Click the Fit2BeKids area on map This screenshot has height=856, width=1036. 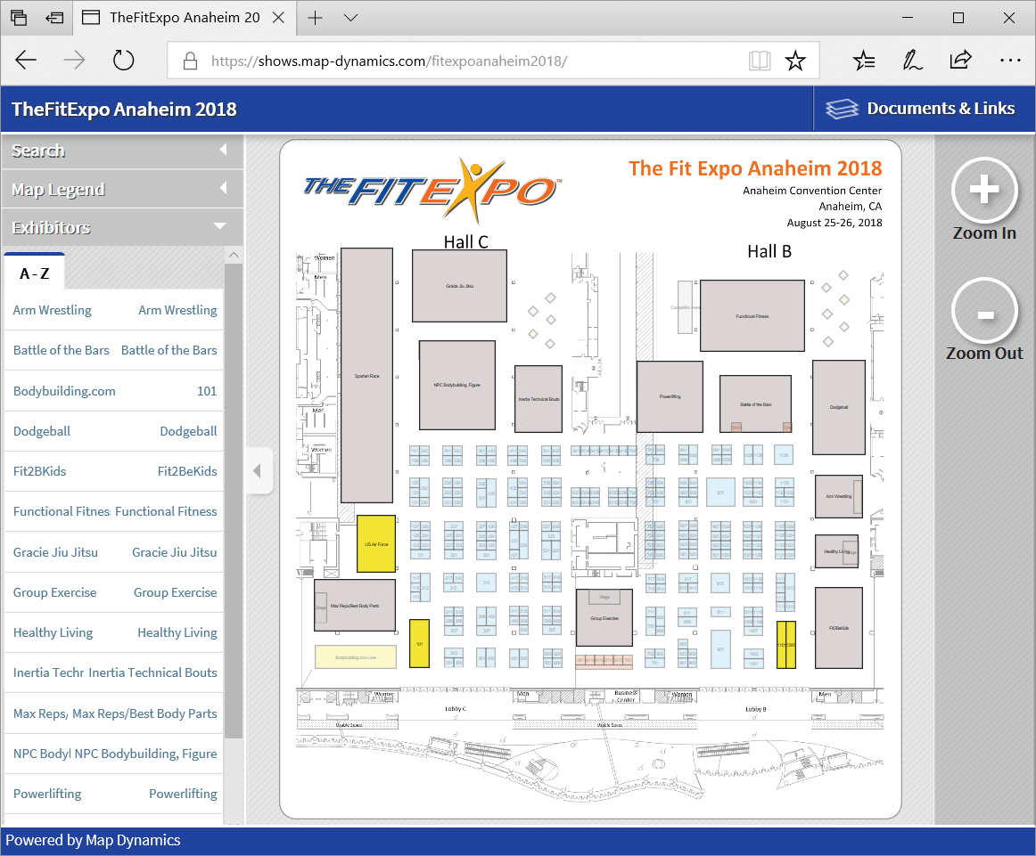click(838, 628)
